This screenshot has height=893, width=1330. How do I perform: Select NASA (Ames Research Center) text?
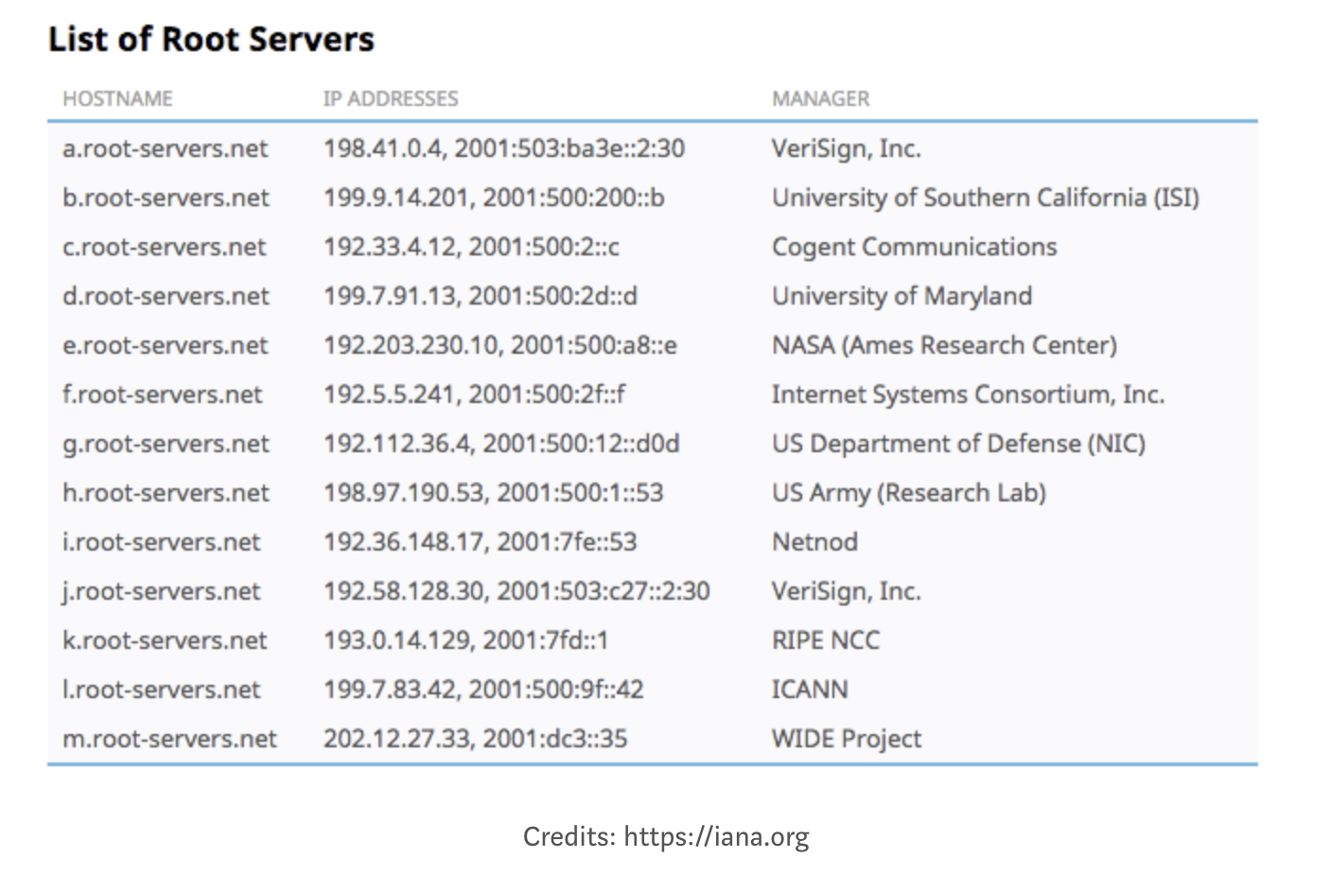[x=943, y=345]
